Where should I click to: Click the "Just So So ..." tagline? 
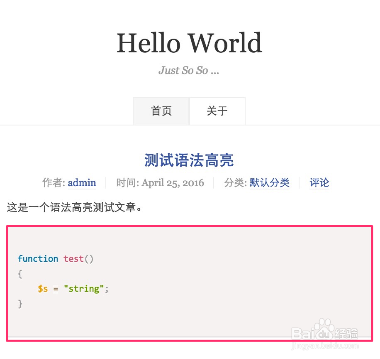tap(189, 70)
